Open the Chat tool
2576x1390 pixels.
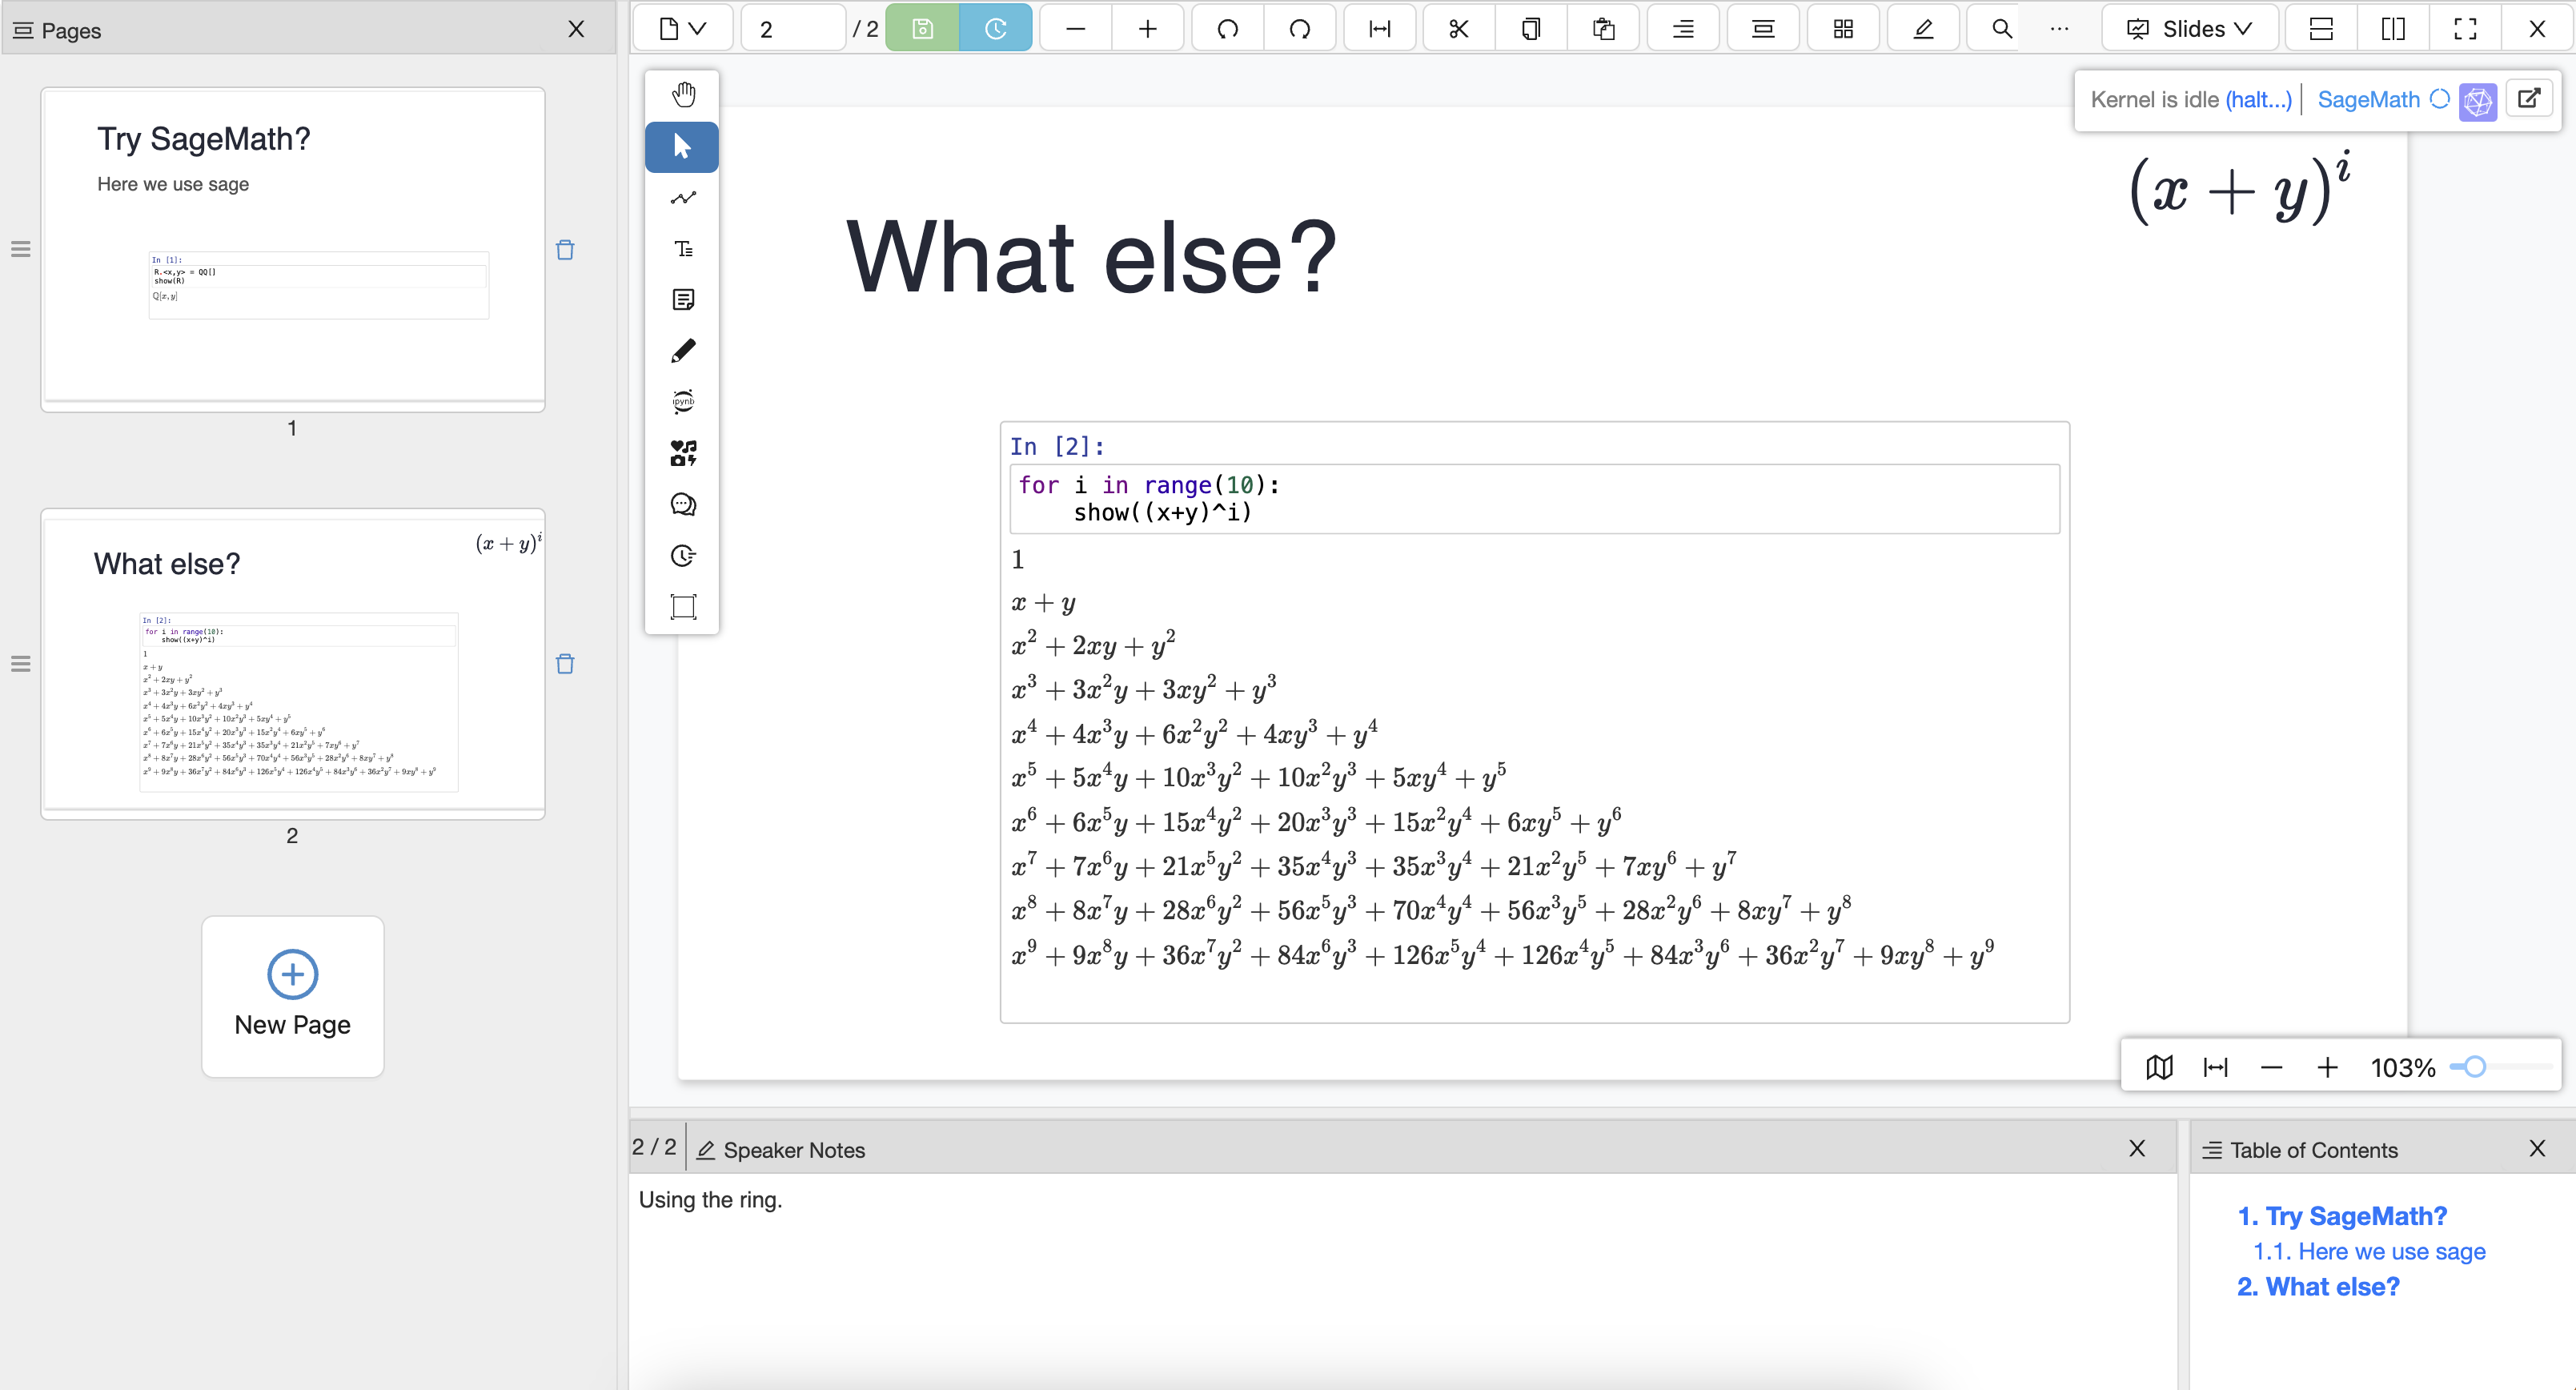pos(683,505)
